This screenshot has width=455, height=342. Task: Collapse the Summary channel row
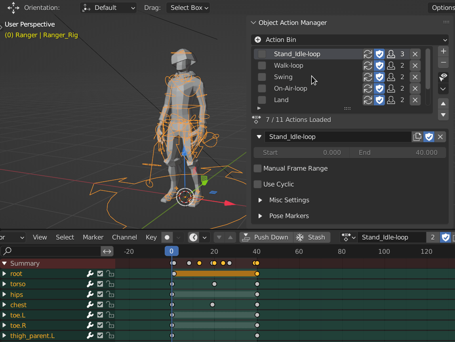pos(4,263)
